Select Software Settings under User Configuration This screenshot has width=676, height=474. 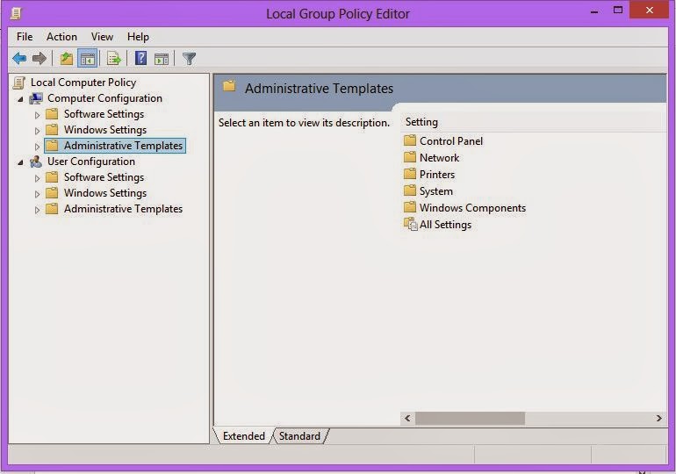tap(104, 177)
